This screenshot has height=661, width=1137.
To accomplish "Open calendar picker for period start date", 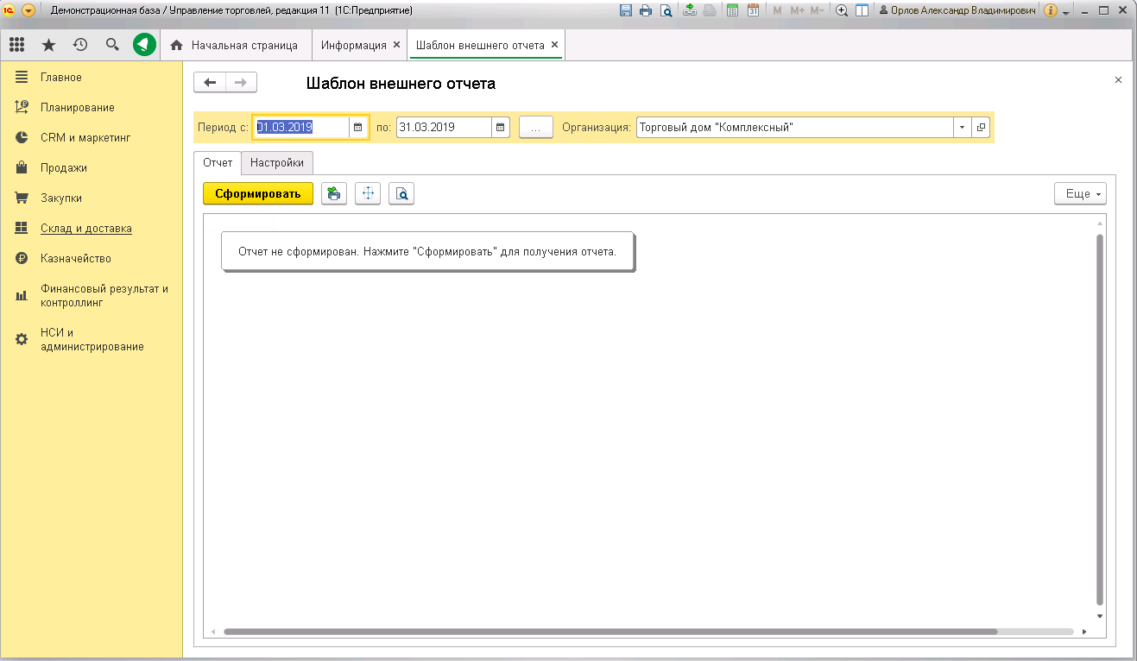I will point(357,128).
